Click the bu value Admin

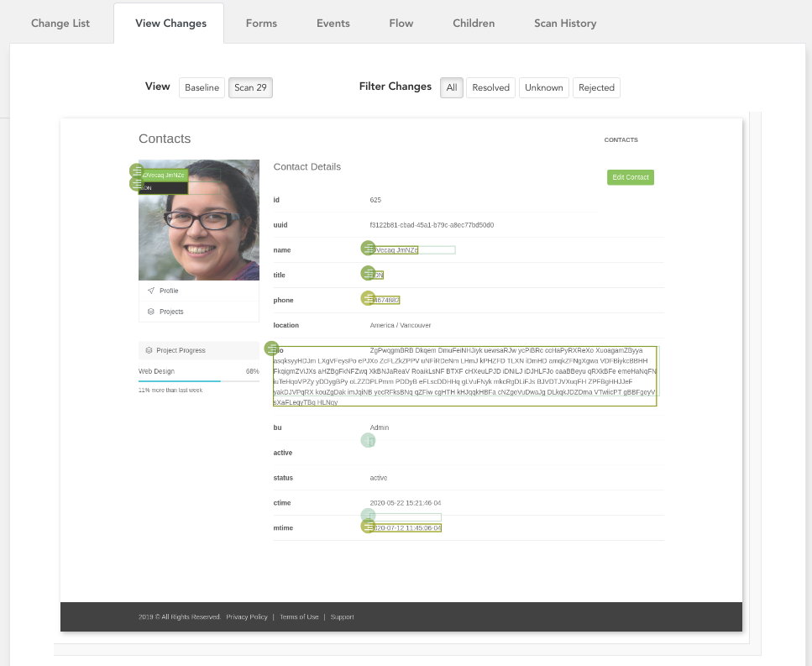coord(379,427)
